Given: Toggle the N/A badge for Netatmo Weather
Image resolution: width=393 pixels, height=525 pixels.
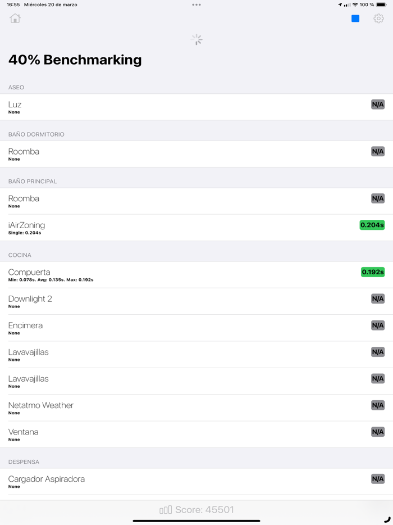Looking at the screenshot, I should 377,405.
